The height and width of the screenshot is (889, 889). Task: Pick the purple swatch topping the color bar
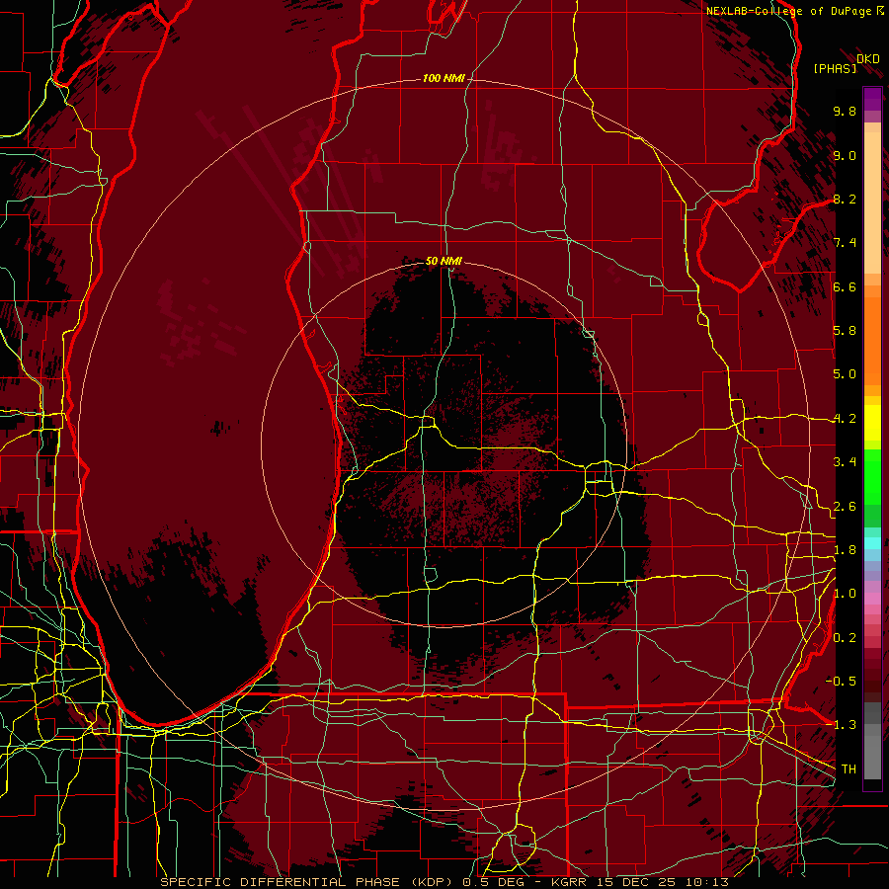pos(872,99)
